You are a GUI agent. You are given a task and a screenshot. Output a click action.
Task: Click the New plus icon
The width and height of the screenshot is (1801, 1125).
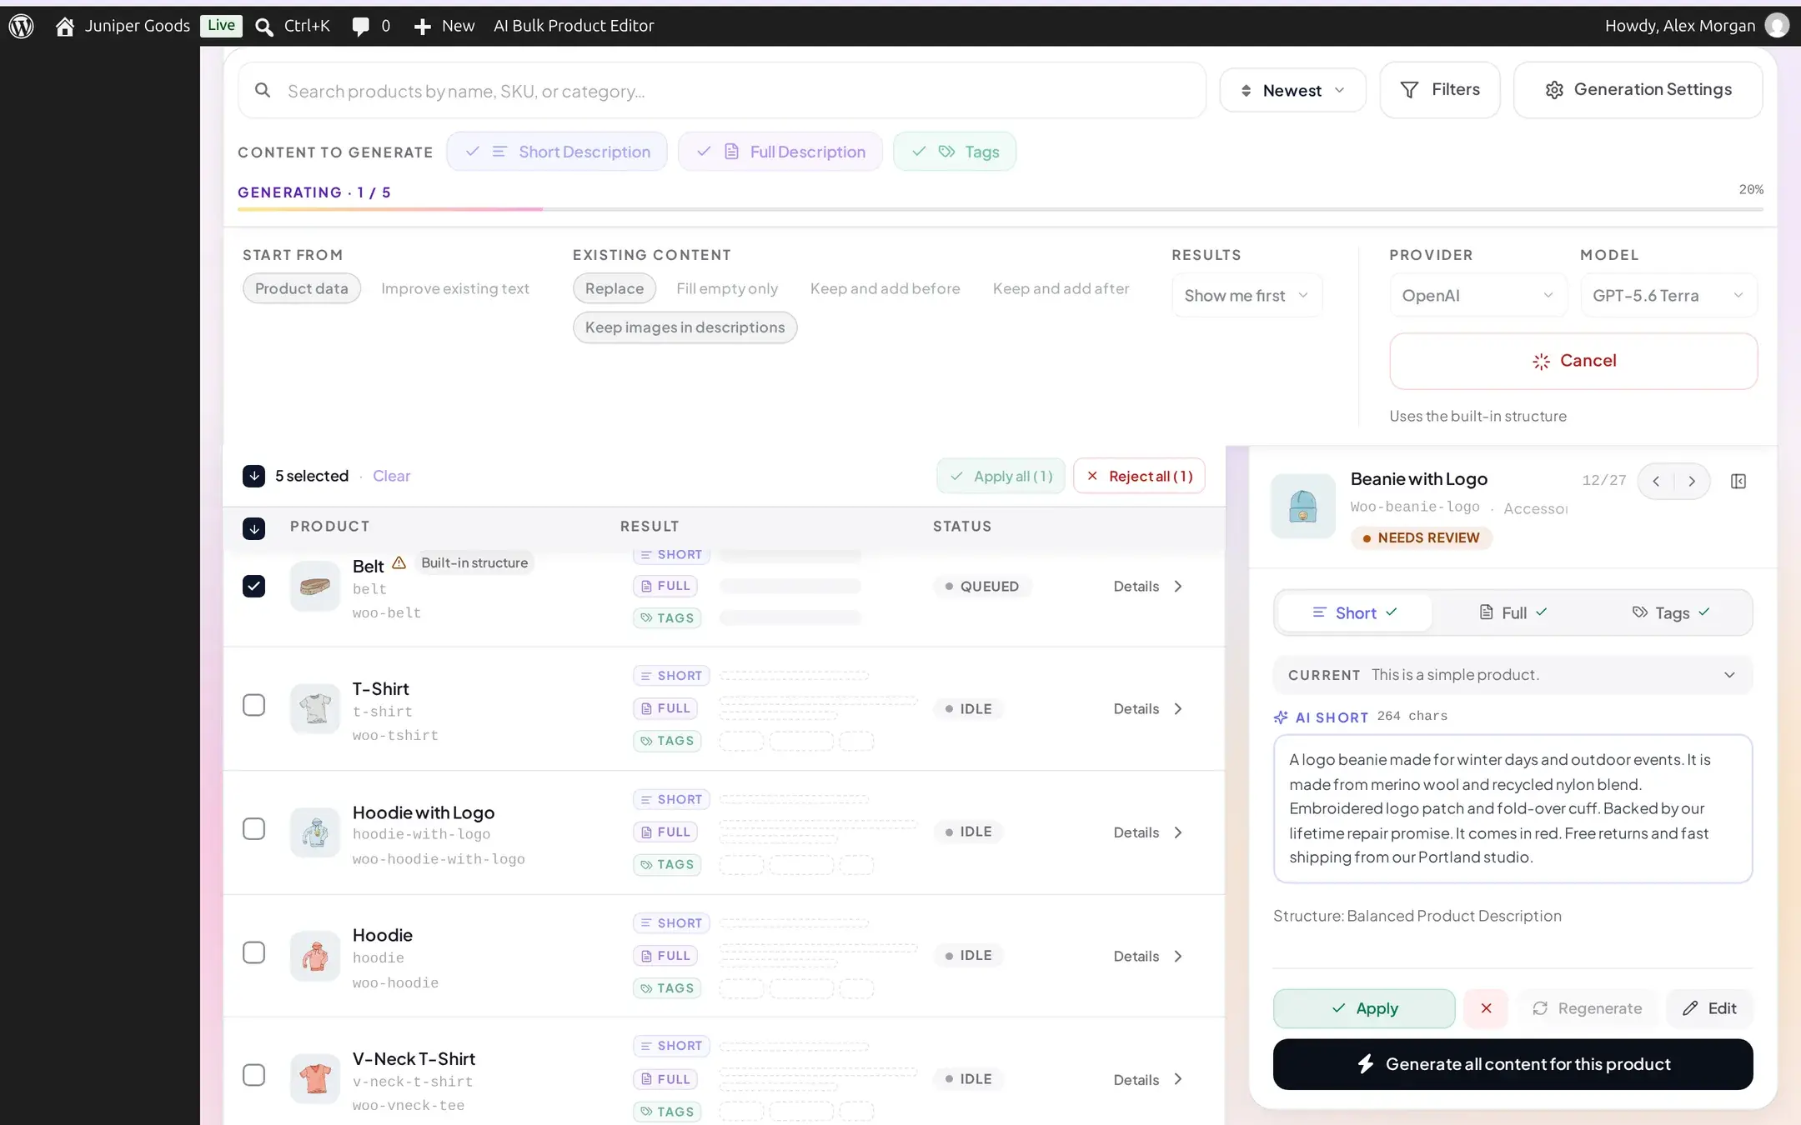pyautogui.click(x=423, y=27)
